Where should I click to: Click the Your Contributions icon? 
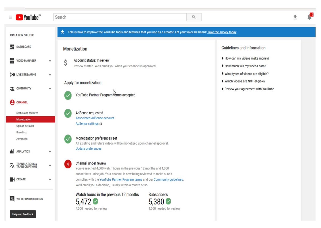[x=12, y=199]
